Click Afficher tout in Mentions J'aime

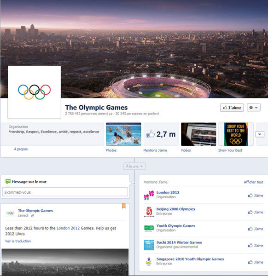[x=254, y=182]
